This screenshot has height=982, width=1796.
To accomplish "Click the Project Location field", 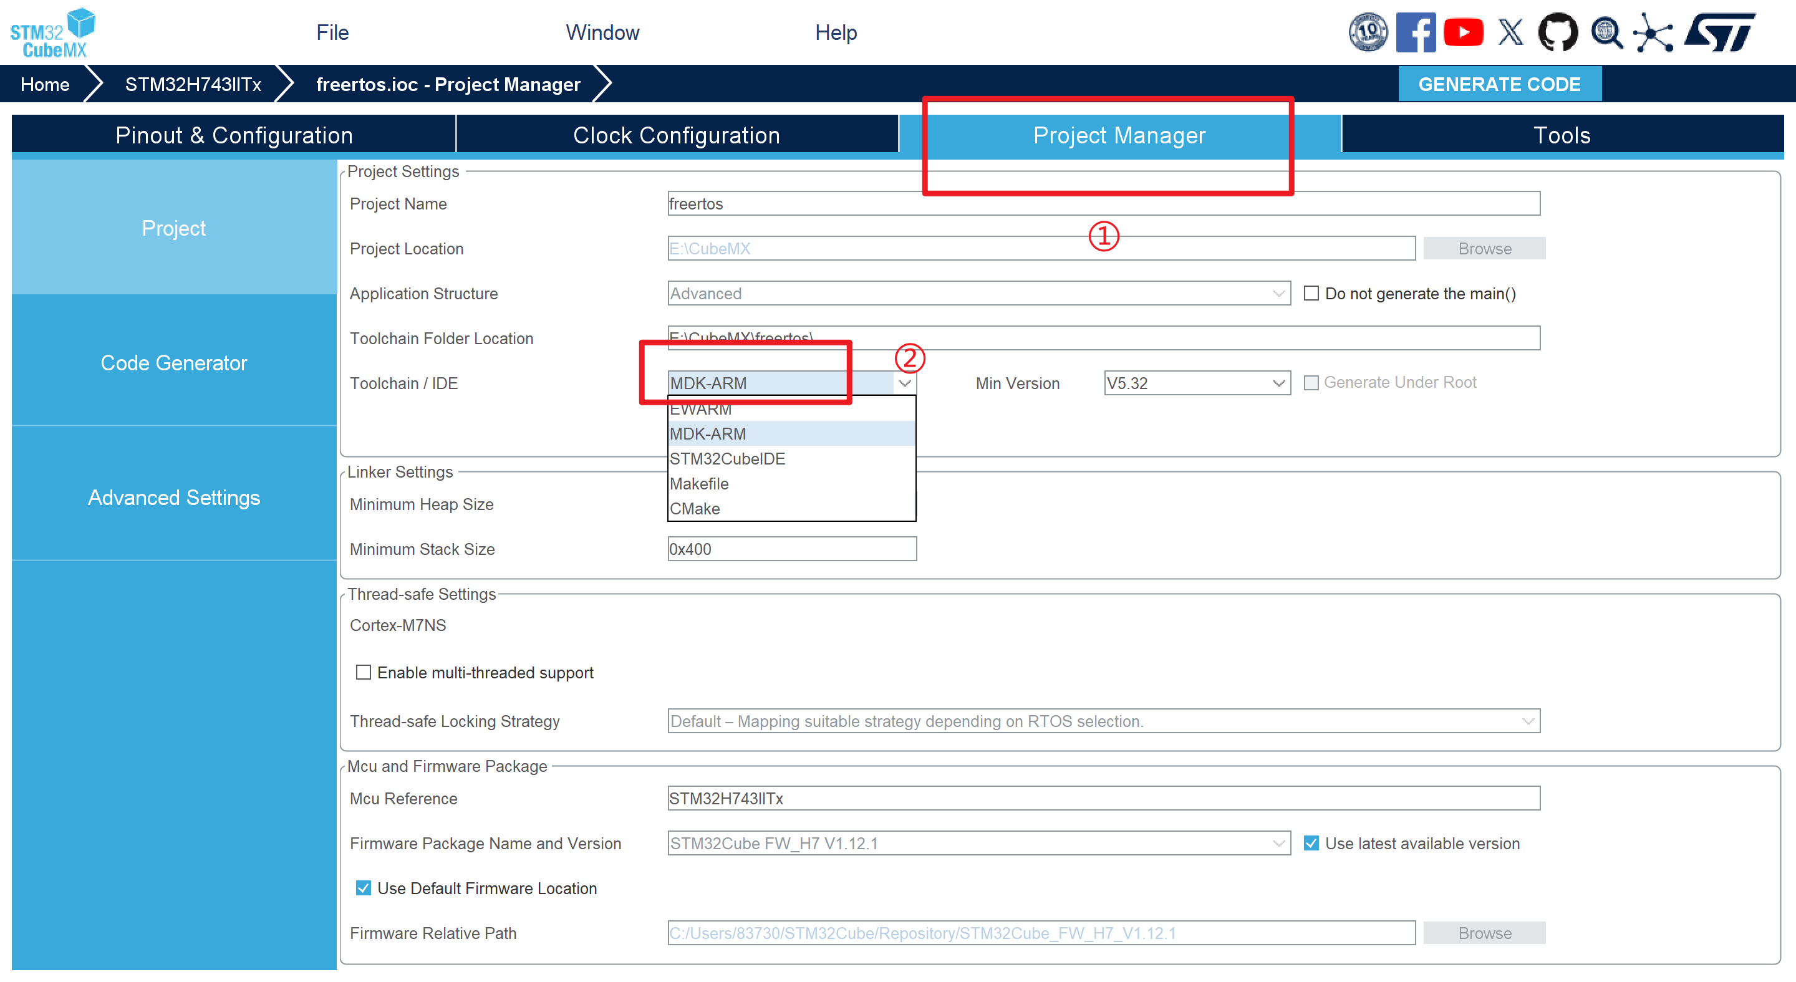I will click(x=1041, y=249).
